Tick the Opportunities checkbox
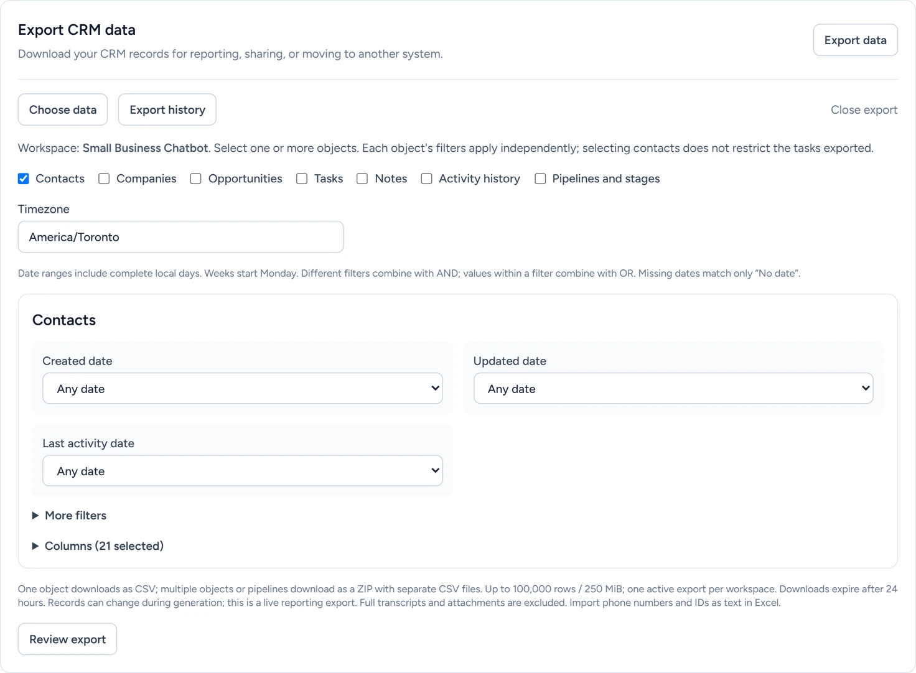 coord(195,179)
